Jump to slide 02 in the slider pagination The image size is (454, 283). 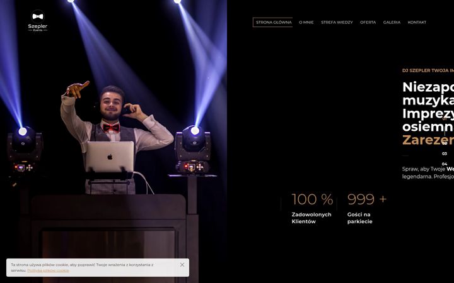[445, 143]
